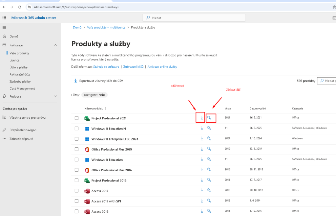
Task: Collapse the Fakturace section chevron
Action: click(x=55, y=45)
